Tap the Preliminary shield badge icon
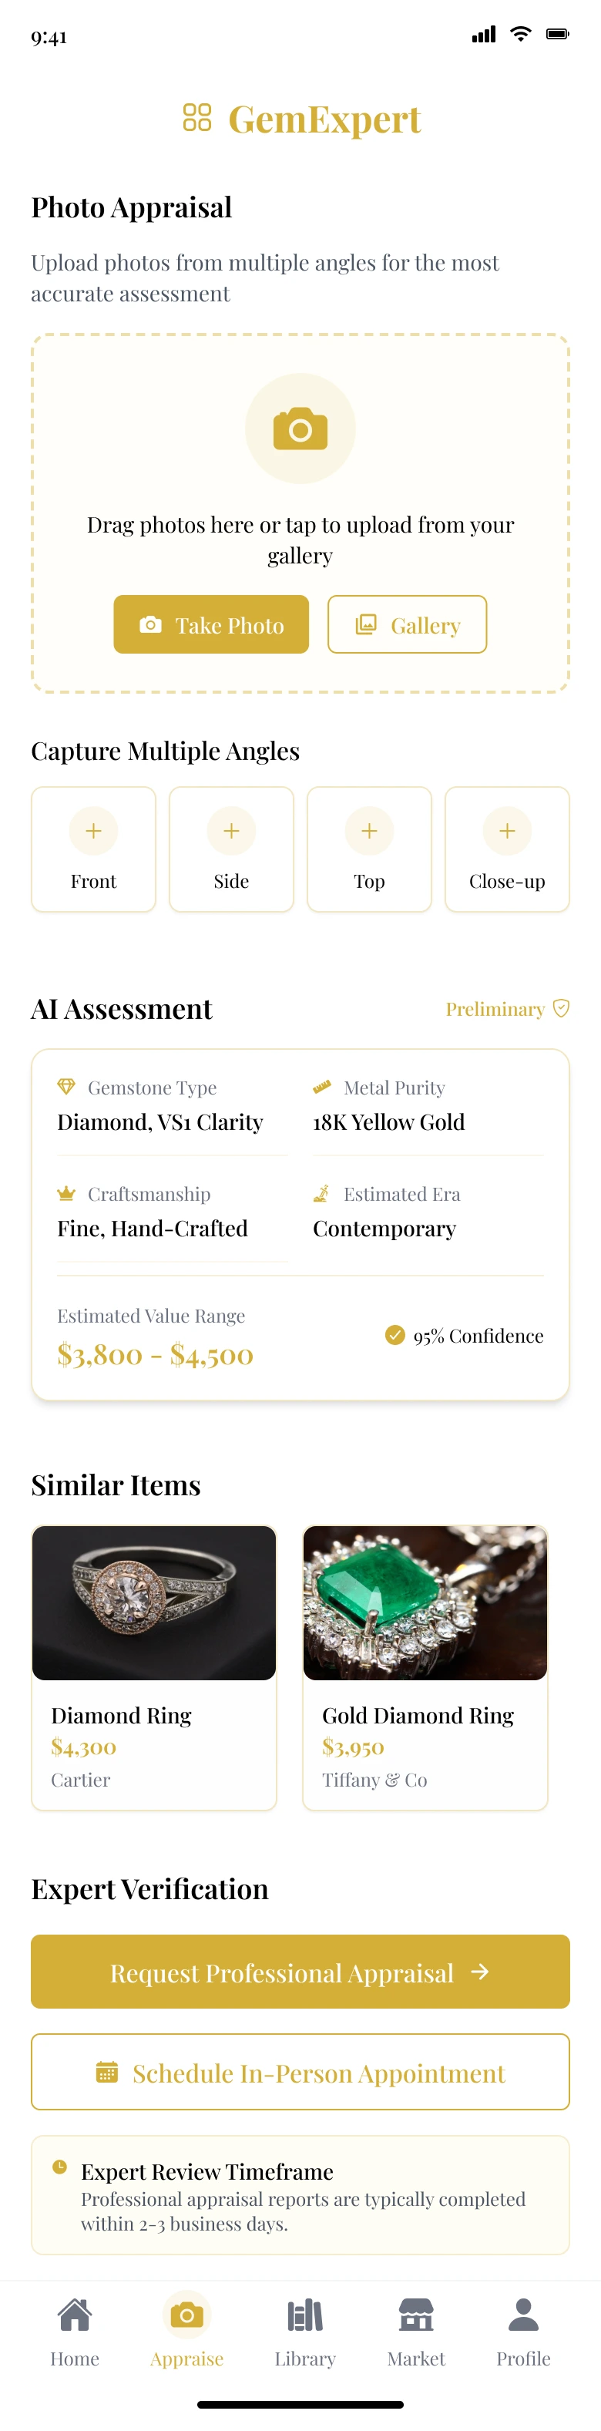This screenshot has height=2431, width=601. click(x=560, y=1008)
